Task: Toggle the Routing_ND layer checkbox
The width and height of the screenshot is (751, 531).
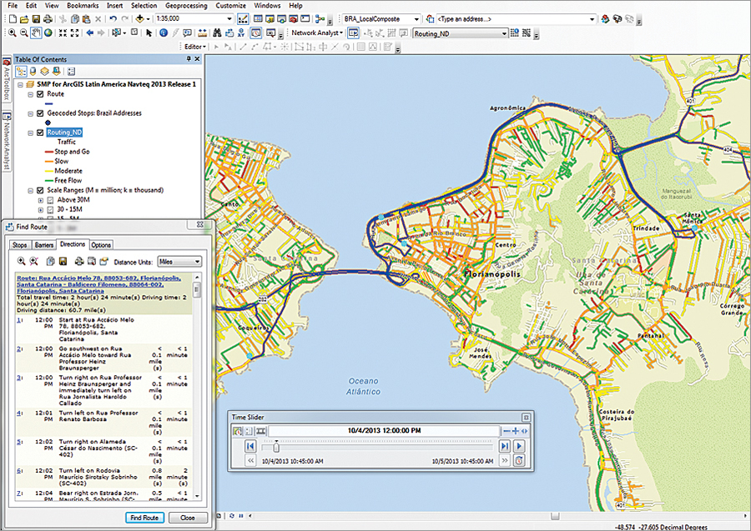Action: click(x=39, y=133)
